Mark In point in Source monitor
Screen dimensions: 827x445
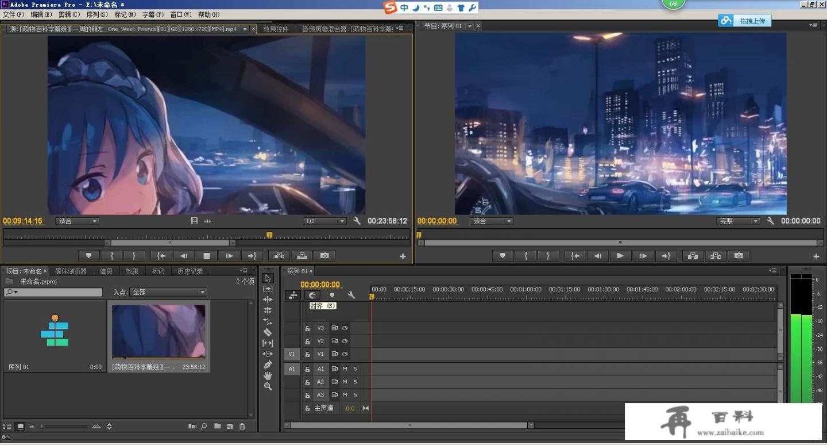[x=112, y=256]
